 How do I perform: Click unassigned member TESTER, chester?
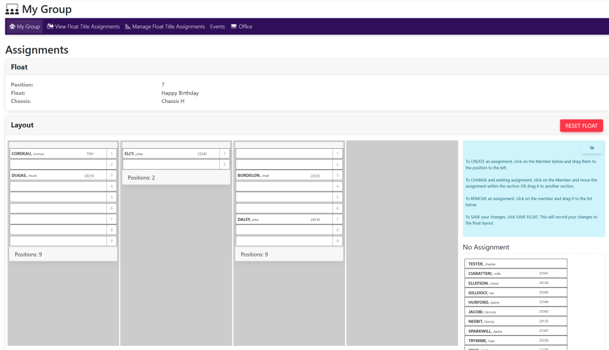coord(515,264)
